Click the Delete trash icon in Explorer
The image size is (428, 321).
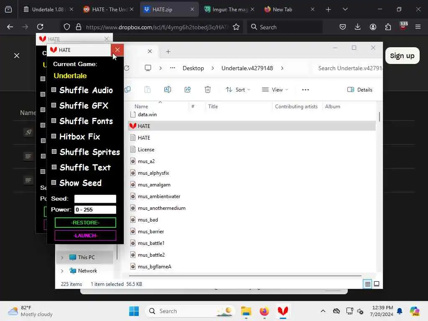208,89
